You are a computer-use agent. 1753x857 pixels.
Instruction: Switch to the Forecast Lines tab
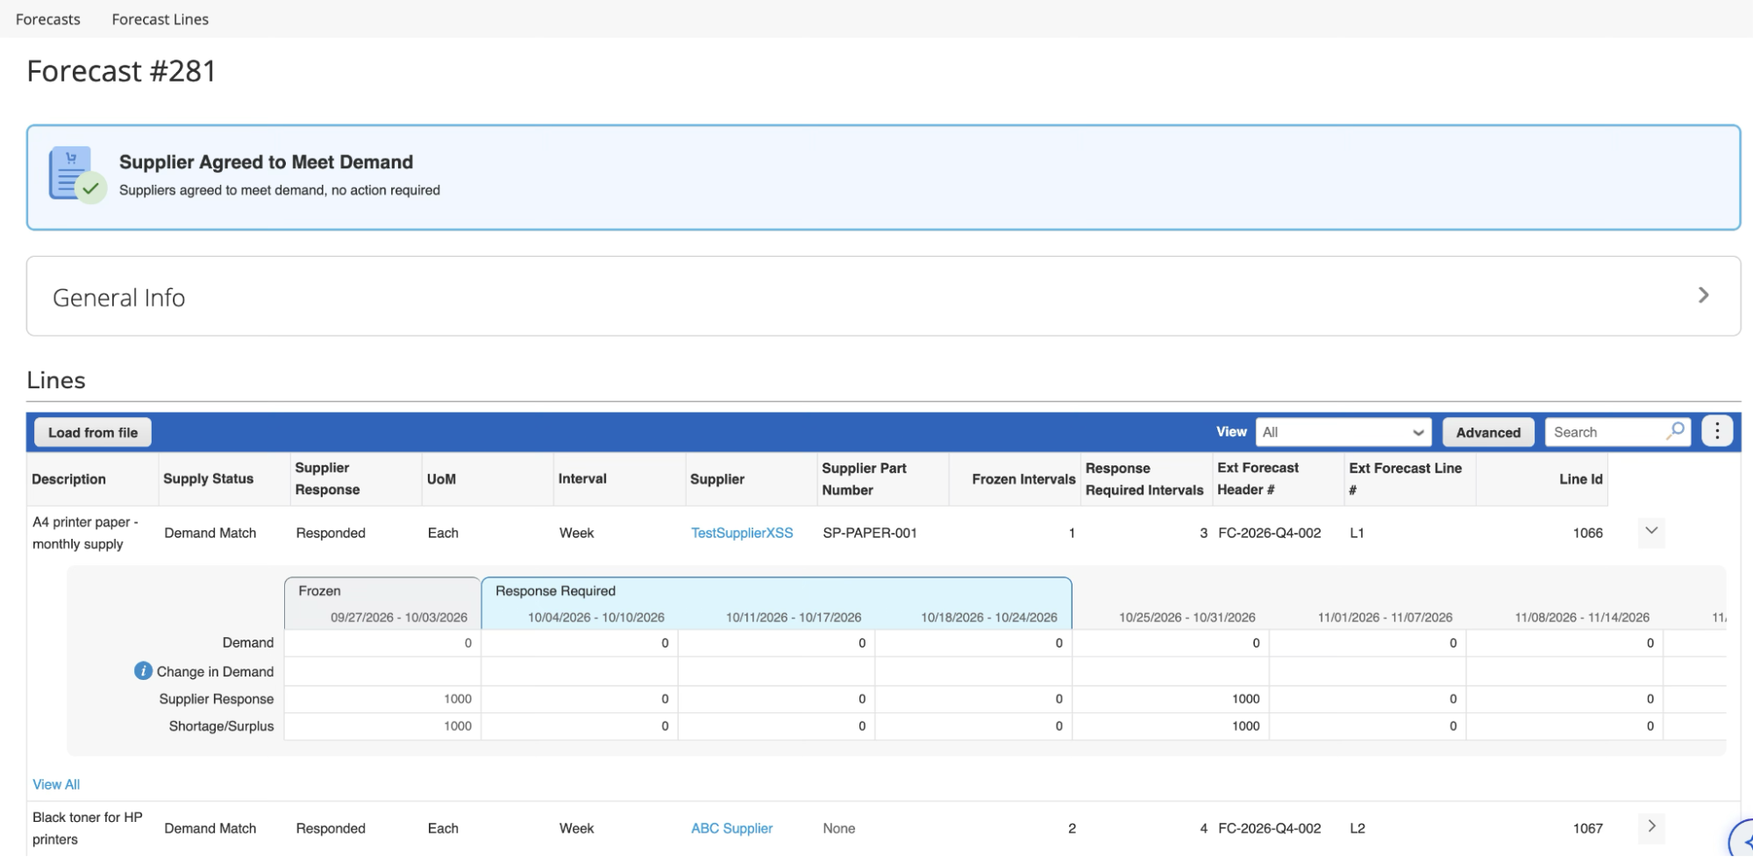point(160,19)
